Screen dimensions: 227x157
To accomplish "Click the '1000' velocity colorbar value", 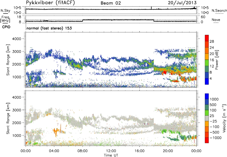I will coord(214,99).
